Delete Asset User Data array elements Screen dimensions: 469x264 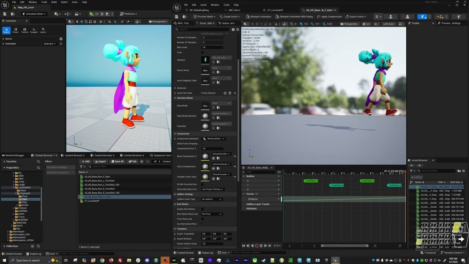(x=230, y=93)
